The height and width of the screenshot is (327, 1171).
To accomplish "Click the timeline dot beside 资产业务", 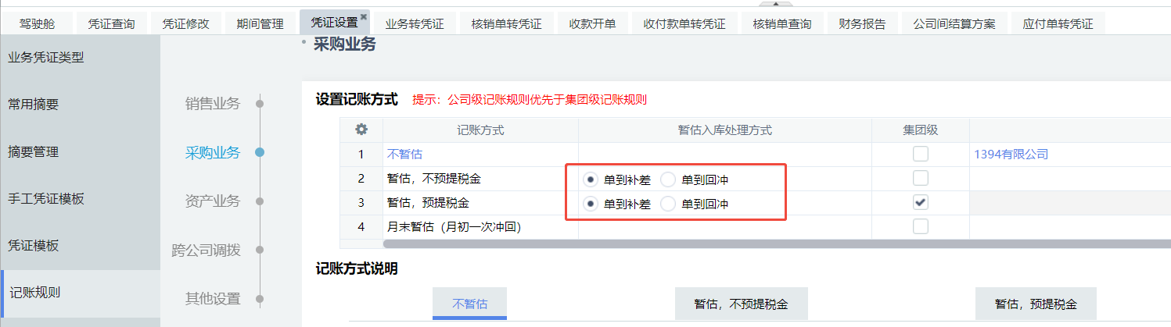I will click(x=260, y=201).
